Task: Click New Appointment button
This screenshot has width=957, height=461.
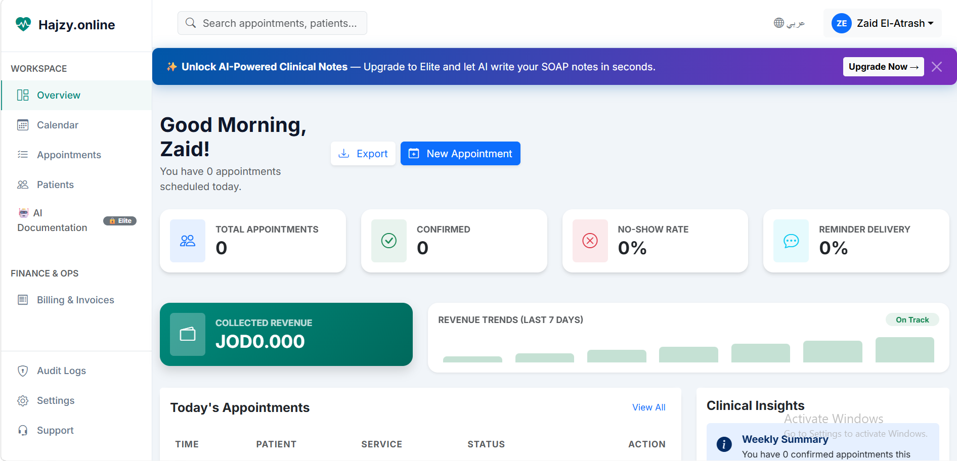Action: [x=460, y=154]
